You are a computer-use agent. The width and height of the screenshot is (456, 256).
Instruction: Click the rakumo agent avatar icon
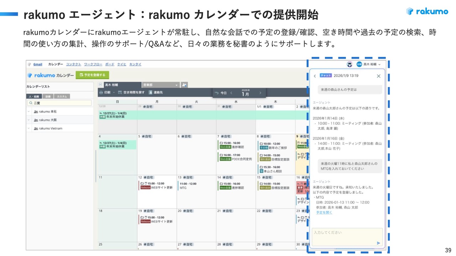[349, 64]
